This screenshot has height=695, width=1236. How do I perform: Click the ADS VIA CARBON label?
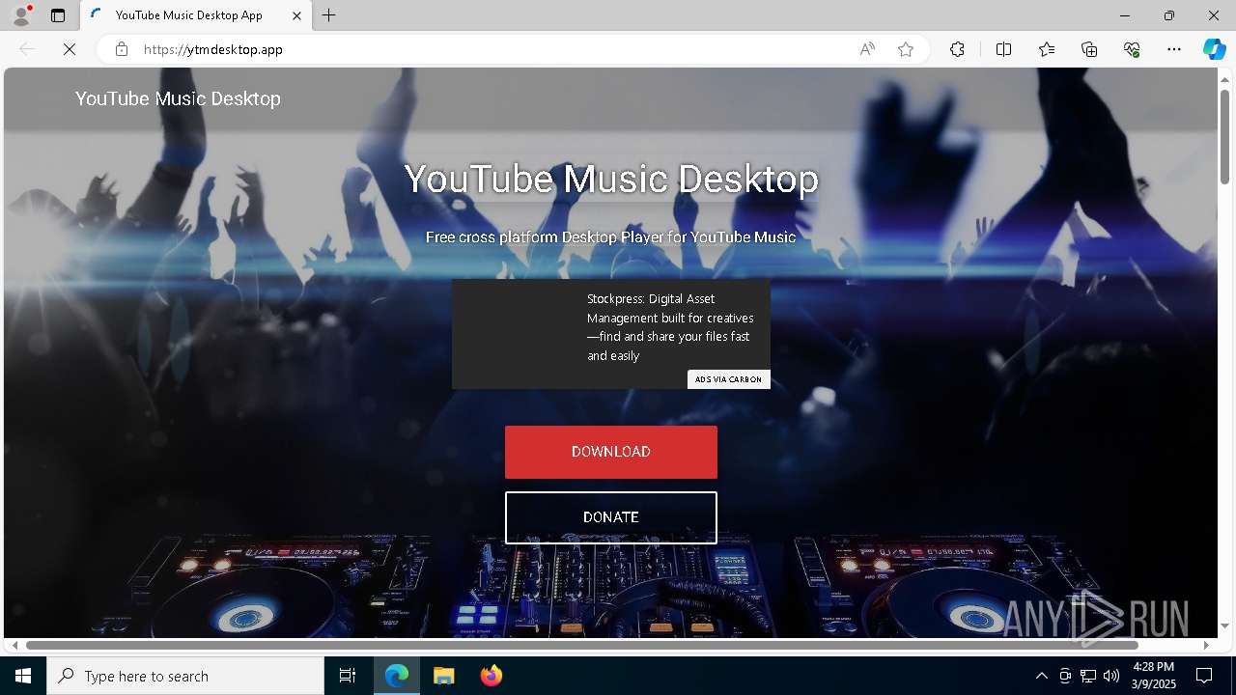[728, 379]
